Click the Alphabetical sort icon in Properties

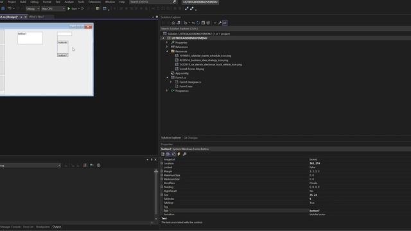168,154
